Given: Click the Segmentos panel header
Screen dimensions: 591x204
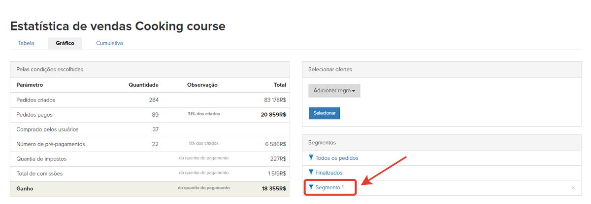Looking at the screenshot, I should tap(322, 142).
